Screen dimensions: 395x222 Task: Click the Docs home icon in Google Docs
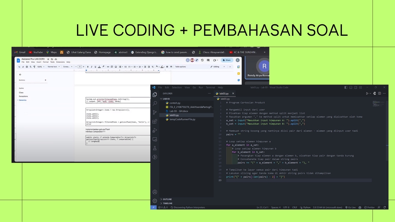point(18,60)
